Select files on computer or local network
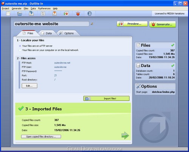The image size is (189, 152). pos(20,50)
